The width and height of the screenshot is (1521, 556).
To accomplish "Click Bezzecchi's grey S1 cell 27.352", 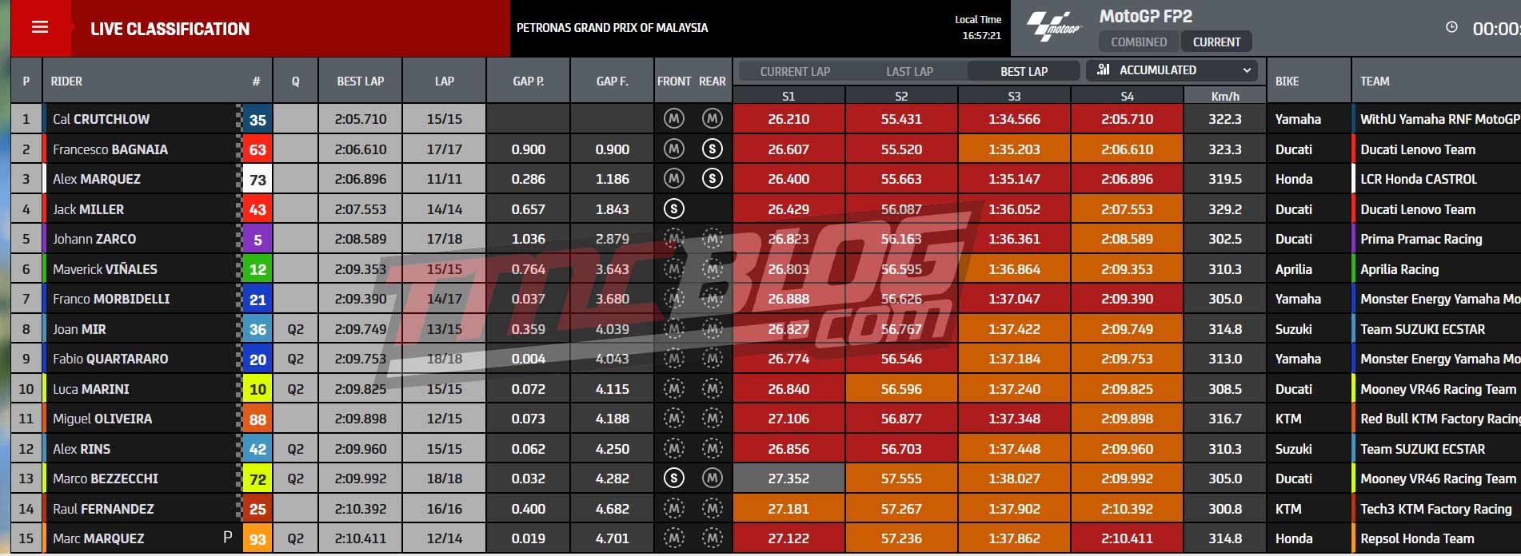I will tap(788, 479).
